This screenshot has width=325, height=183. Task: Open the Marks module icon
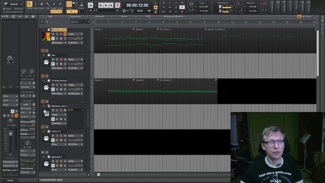[x=81, y=5]
